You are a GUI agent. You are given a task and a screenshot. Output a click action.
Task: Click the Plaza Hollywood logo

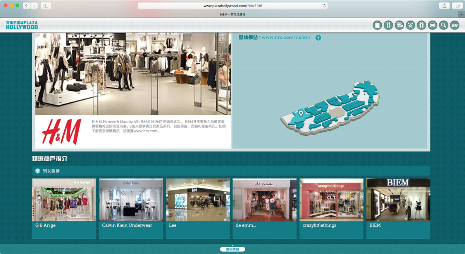point(22,25)
